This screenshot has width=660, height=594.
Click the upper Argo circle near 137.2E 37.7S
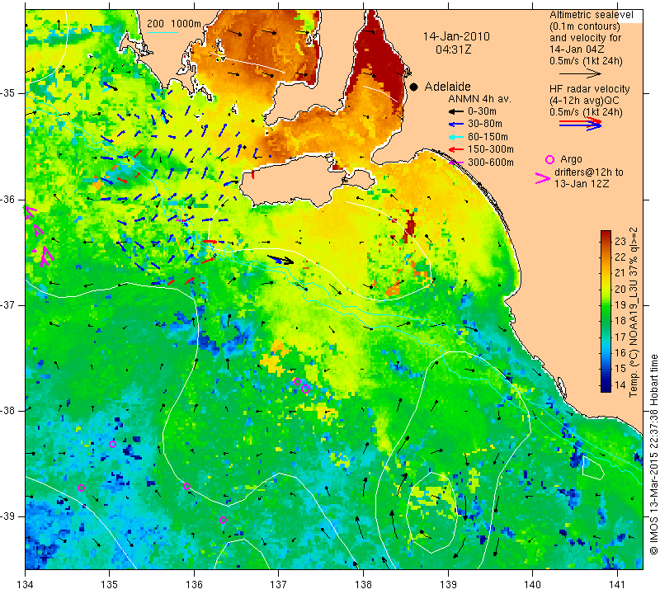pos(297,381)
